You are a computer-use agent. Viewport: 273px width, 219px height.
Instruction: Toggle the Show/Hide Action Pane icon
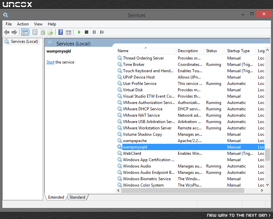pyautogui.click(x=69, y=32)
